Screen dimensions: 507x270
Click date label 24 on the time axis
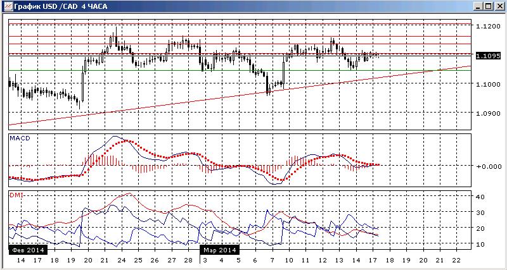[x=121, y=260]
